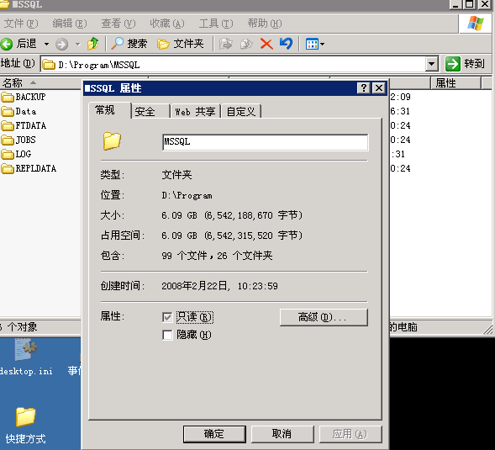Click the Explorer resize grip corner

[x=487, y=329]
